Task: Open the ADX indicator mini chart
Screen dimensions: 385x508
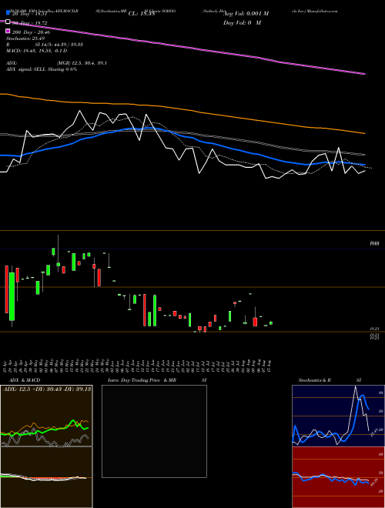Action: click(46, 416)
